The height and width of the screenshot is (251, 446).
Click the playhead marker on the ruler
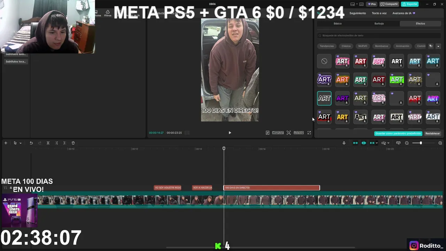[x=224, y=149]
